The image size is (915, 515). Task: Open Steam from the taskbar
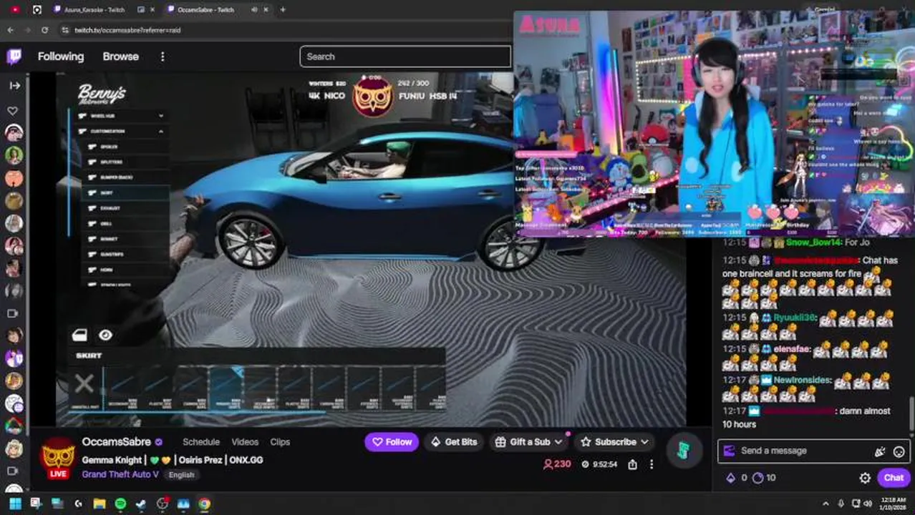click(141, 504)
